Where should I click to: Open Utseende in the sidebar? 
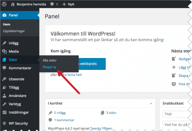[16, 79]
